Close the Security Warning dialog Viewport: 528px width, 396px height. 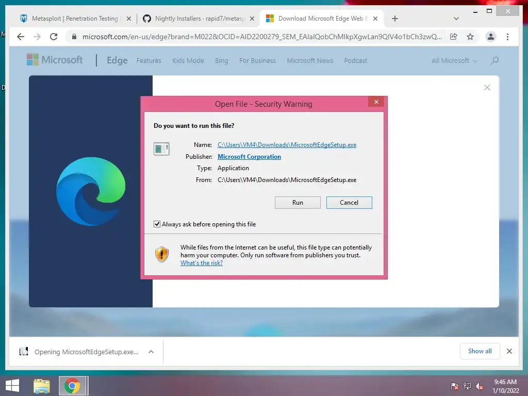tap(376, 102)
